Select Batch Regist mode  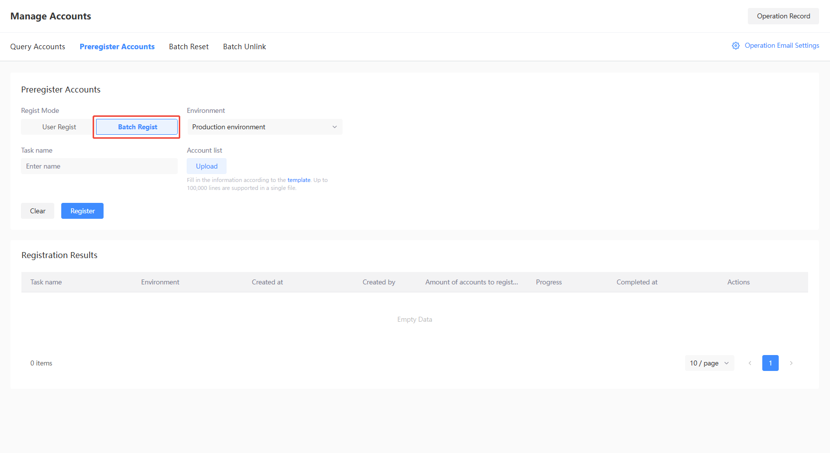tap(137, 127)
